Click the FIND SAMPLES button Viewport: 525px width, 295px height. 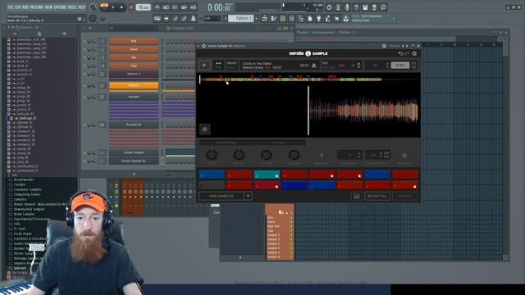click(x=221, y=196)
